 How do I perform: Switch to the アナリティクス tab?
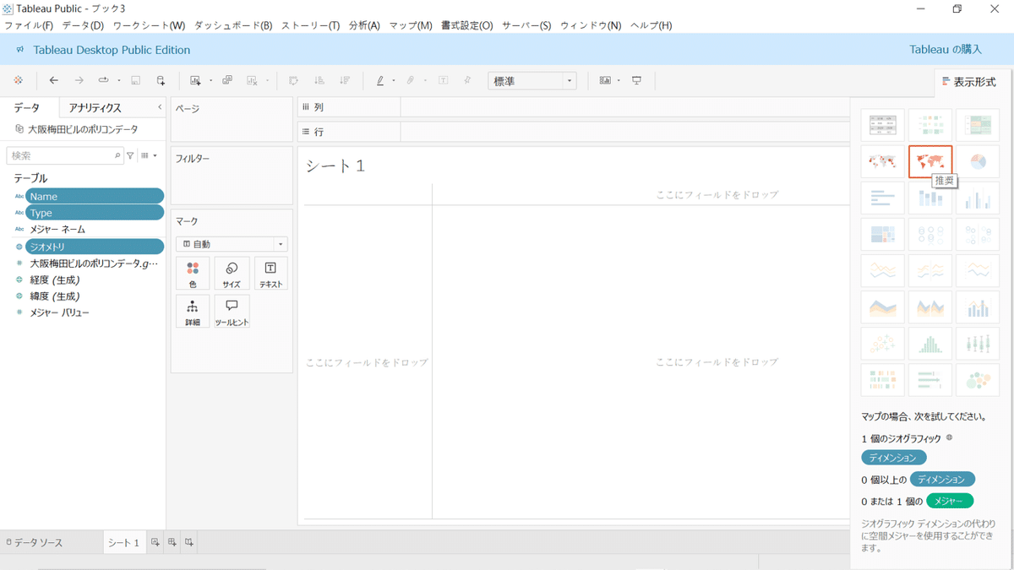95,108
